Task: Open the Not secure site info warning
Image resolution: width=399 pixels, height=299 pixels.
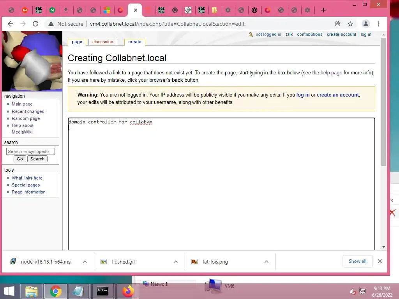Action: (65, 24)
